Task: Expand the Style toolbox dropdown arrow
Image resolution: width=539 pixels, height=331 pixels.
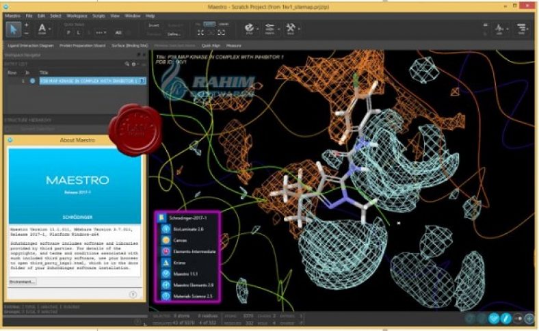Action: tap(257, 29)
